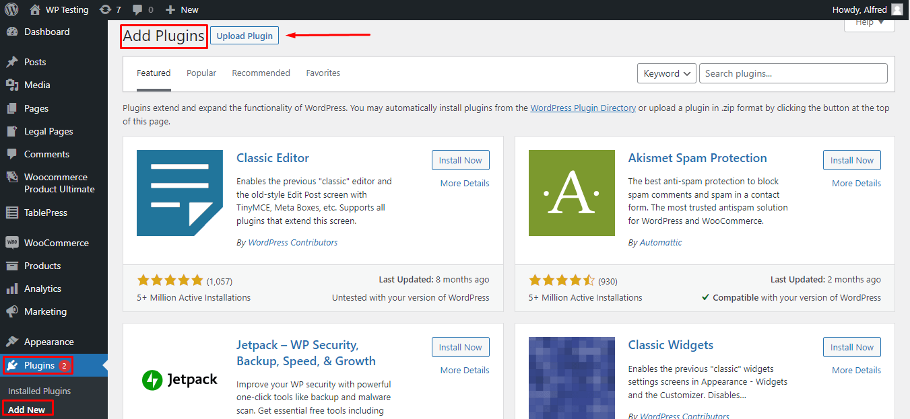The width and height of the screenshot is (910, 419).
Task: Click Woocommerce Product Ultimate icon
Action: coord(11,178)
